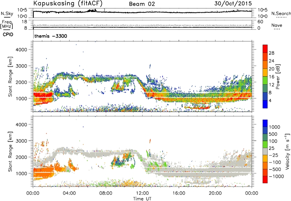Click the N.Sky legend label
The image size is (291, 201).
point(7,13)
